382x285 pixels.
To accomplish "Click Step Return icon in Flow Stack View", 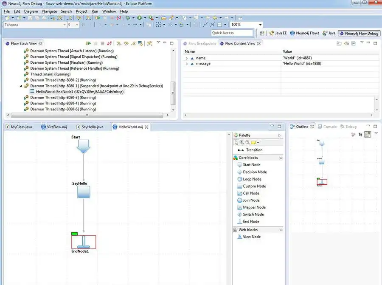I will [133, 43].
